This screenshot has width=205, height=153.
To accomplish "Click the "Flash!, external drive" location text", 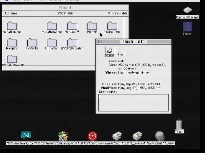I will (x=133, y=73).
